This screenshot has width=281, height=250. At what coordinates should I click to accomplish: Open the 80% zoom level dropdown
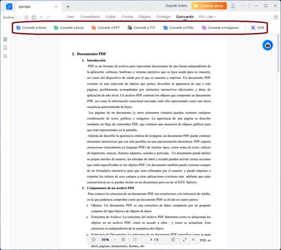[109, 239]
